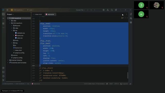This screenshot has width=165, height=93.
Task: Open Code With Me icon
Action: [108, 10]
